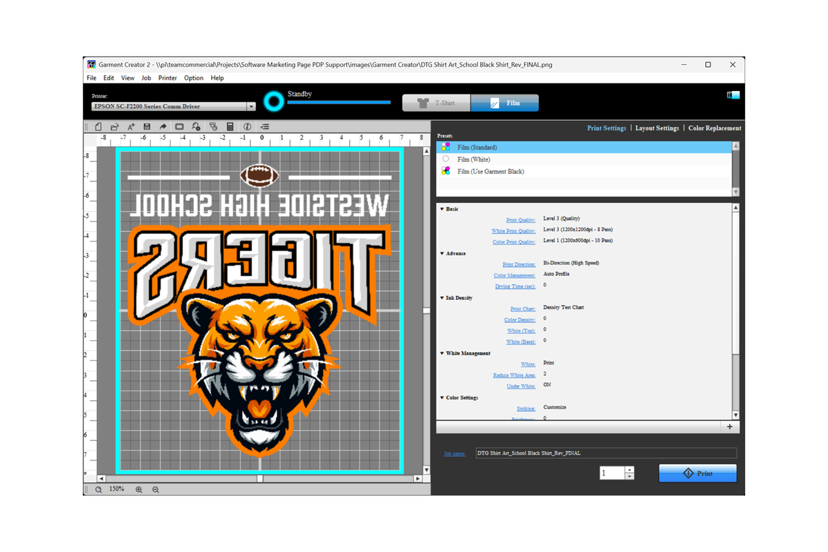This screenshot has height=552, width=828.
Task: Click the Standby progress bar
Action: tap(339, 102)
